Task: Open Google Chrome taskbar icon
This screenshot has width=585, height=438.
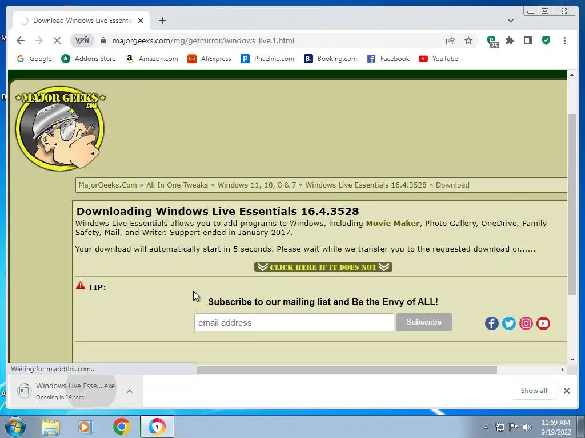Action: coord(122,427)
